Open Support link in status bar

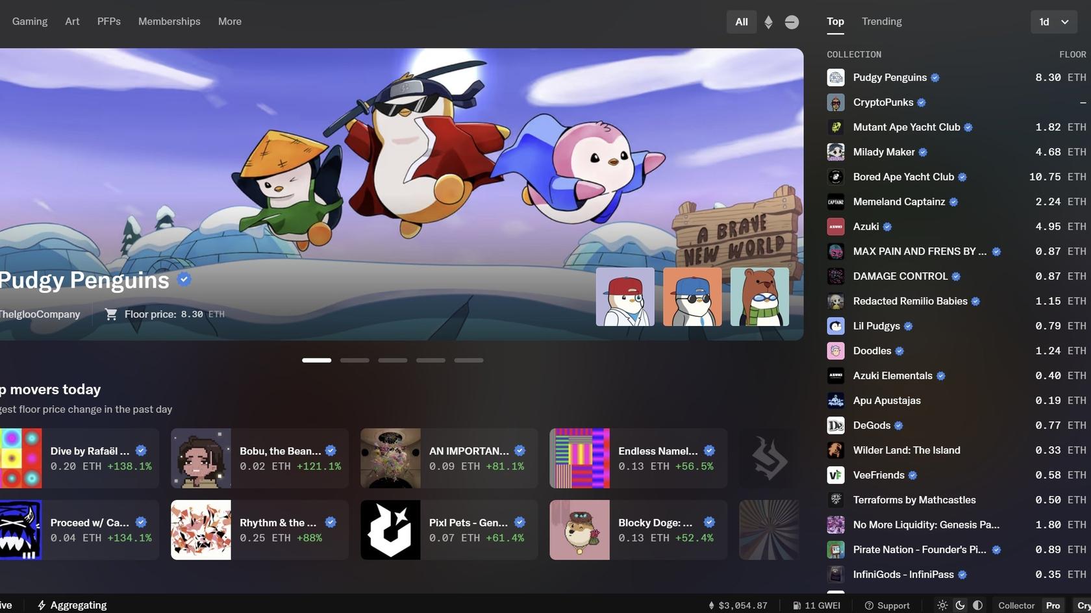(x=887, y=605)
